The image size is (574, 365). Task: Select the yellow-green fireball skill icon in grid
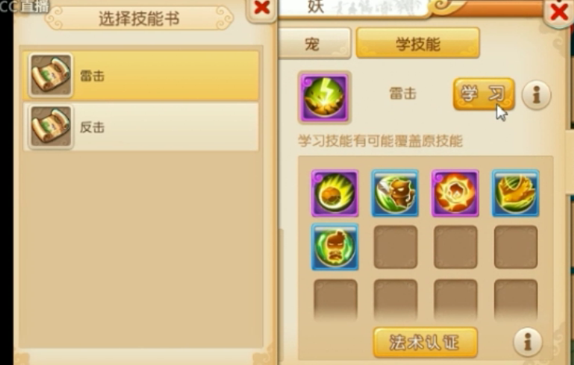coord(334,193)
